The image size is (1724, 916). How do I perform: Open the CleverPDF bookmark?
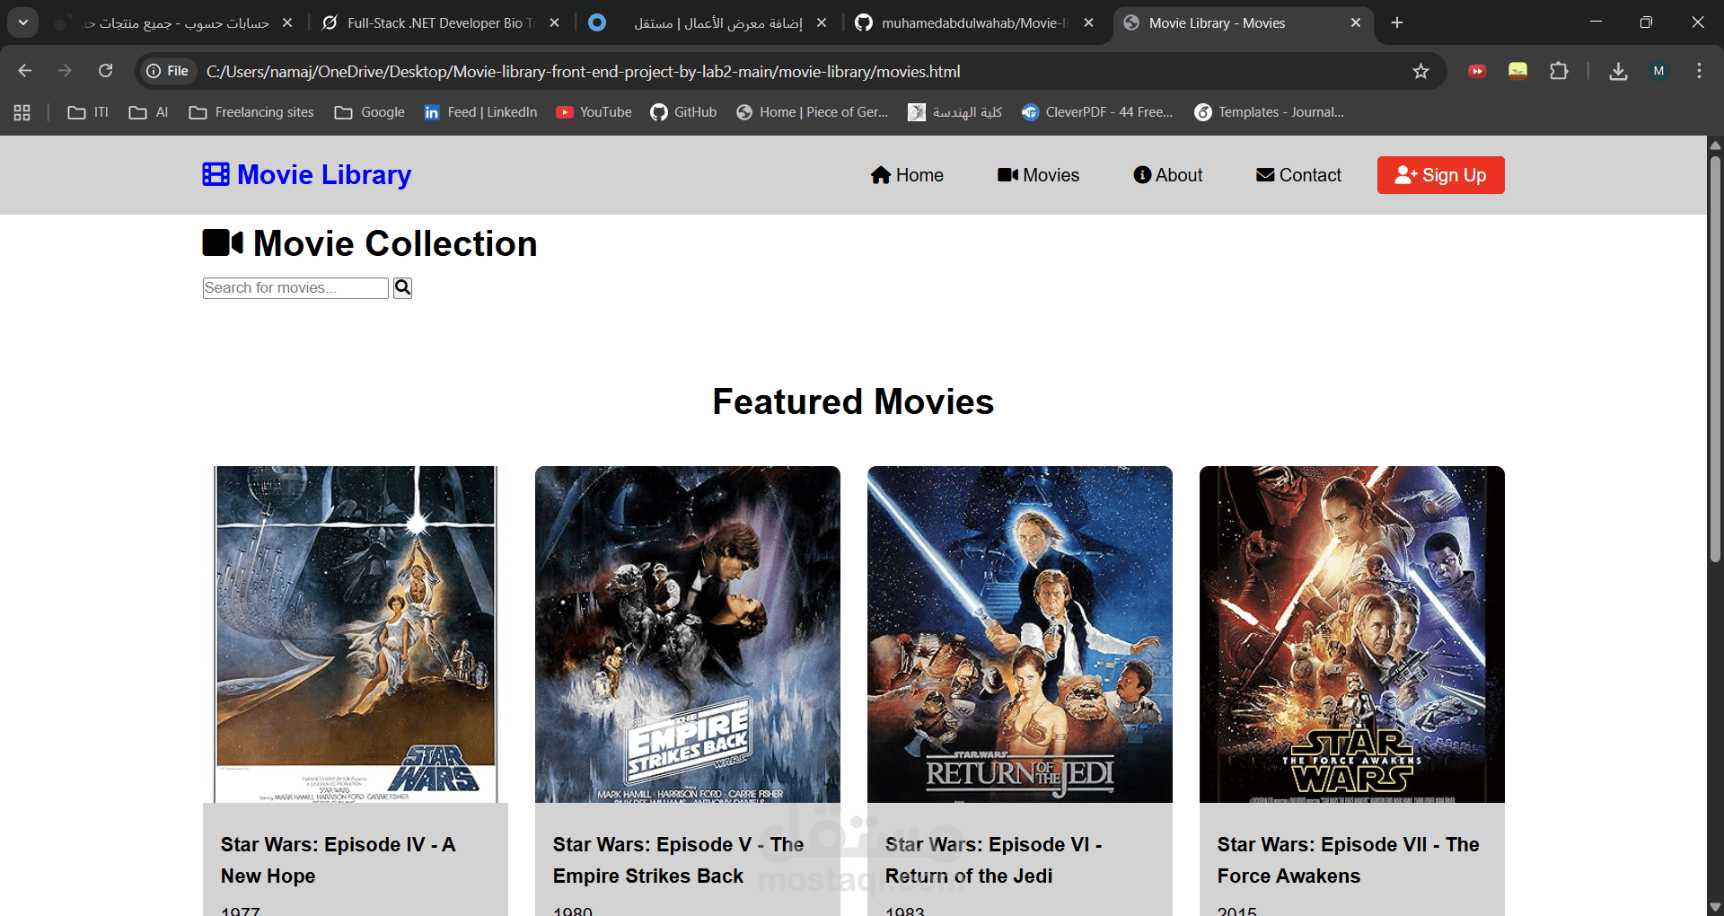tap(1097, 112)
